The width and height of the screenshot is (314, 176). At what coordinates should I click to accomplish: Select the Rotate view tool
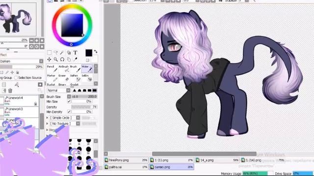point(62,59)
